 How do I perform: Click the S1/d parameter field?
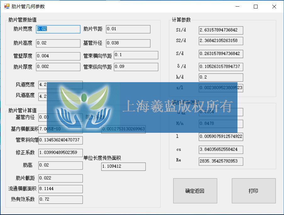(221, 30)
